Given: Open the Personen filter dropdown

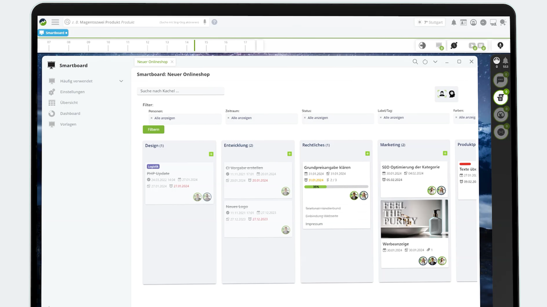Looking at the screenshot, I should [x=185, y=118].
